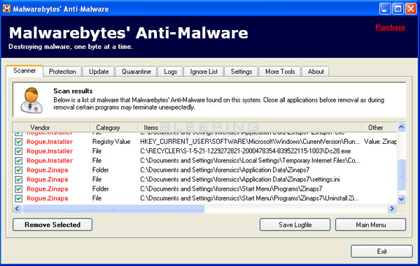The height and width of the screenshot is (266, 420).
Task: Open the Logs tab
Action: pos(170,72)
